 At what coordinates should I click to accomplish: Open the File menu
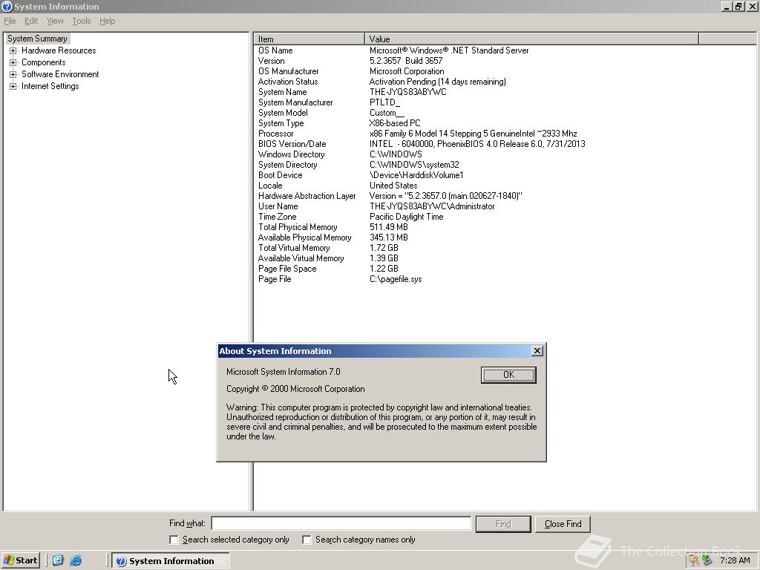(x=10, y=21)
